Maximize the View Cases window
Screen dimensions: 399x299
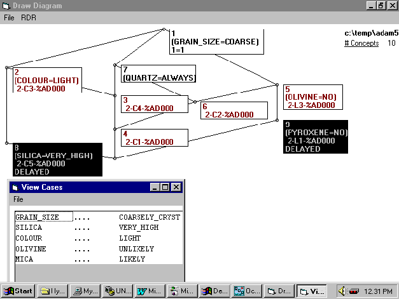click(165, 187)
